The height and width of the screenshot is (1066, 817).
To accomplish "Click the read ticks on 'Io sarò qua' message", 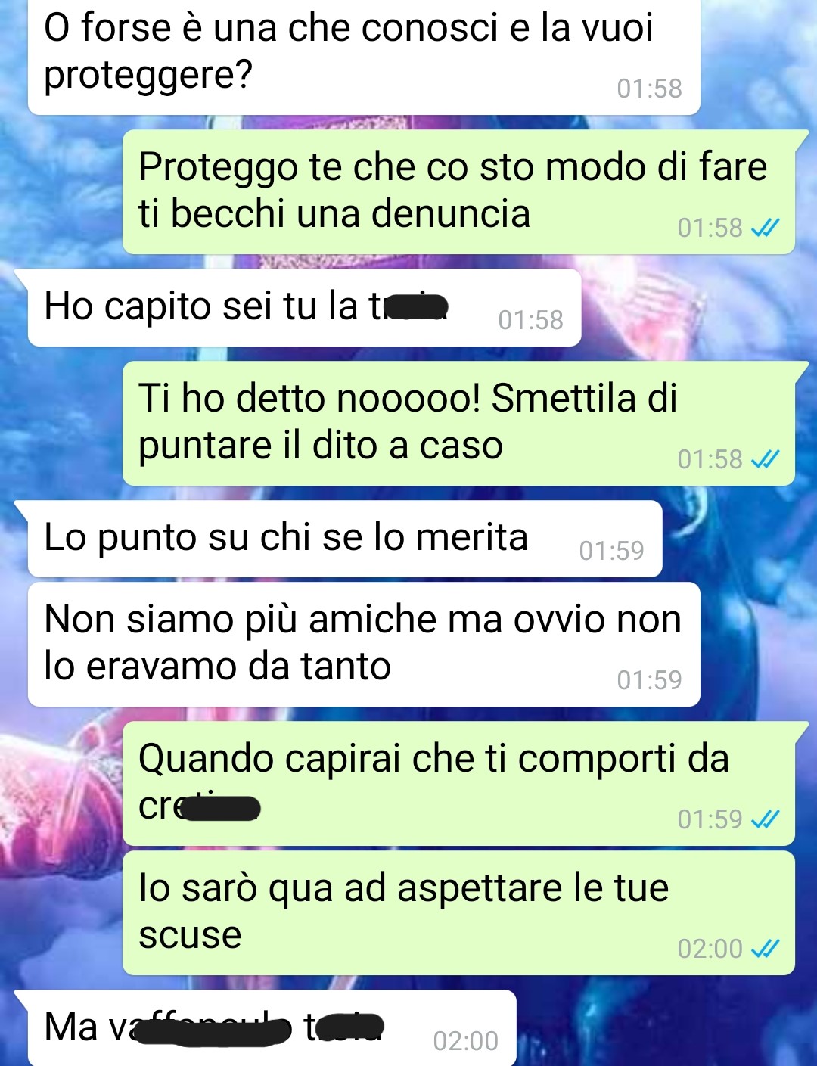I will pyautogui.click(x=765, y=949).
